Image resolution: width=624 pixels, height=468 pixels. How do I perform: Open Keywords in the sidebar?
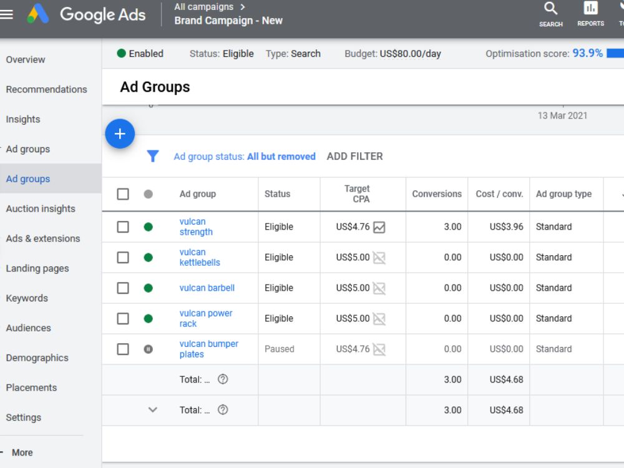27,298
